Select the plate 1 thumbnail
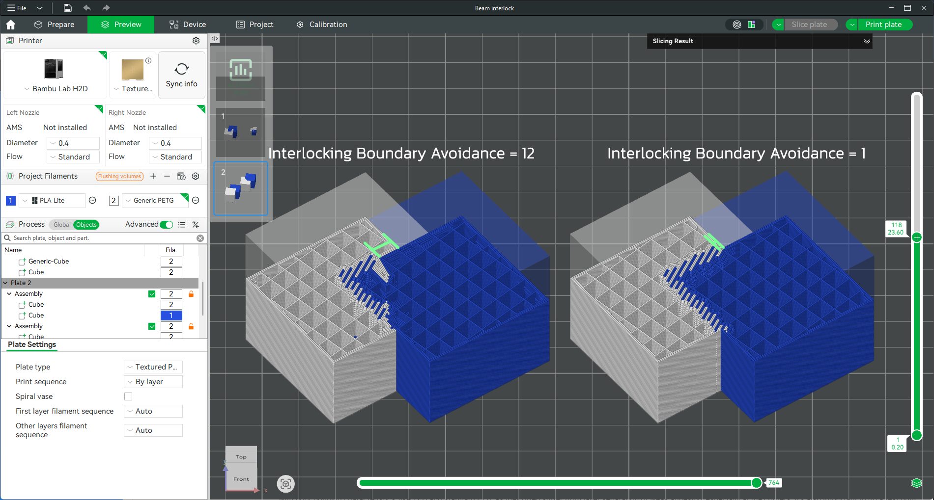 (240, 131)
